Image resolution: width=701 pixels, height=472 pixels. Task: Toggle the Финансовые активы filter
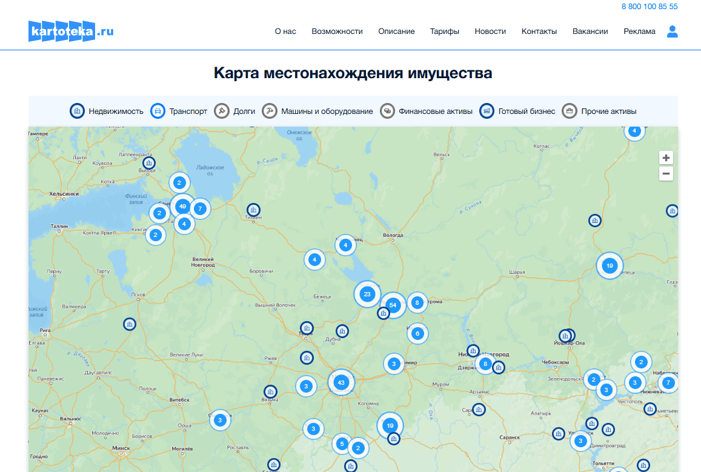(x=426, y=111)
